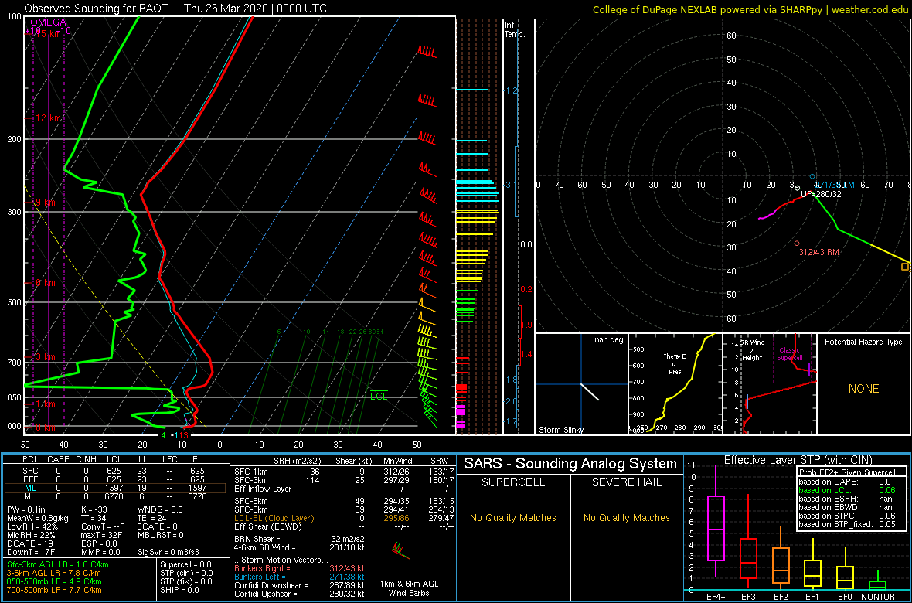Click the CINH column header
This screenshot has width=912, height=603.
(x=87, y=461)
